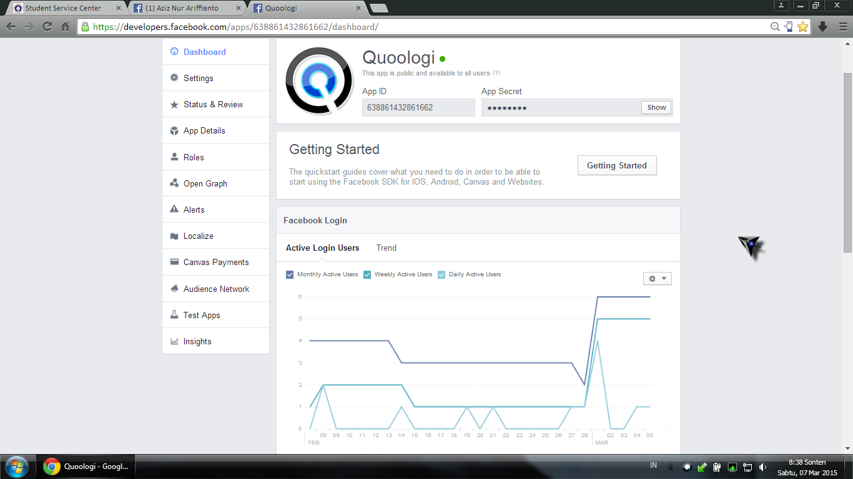
Task: Uncheck Monthly Active Users checkbox
Action: pyautogui.click(x=290, y=274)
